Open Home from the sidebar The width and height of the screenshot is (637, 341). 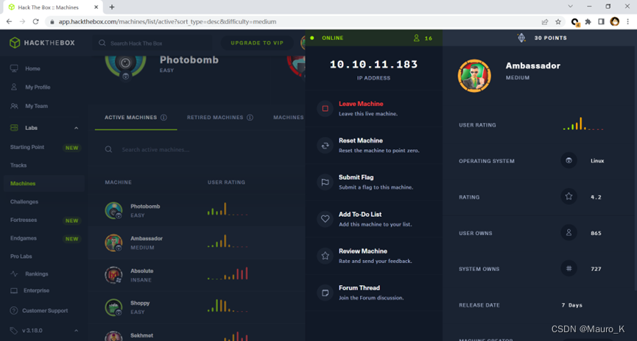pyautogui.click(x=32, y=68)
